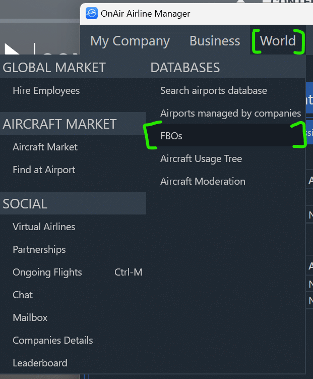313x379 pixels.
Task: Choose Hire Employees under Global Market
Action: pyautogui.click(x=46, y=91)
